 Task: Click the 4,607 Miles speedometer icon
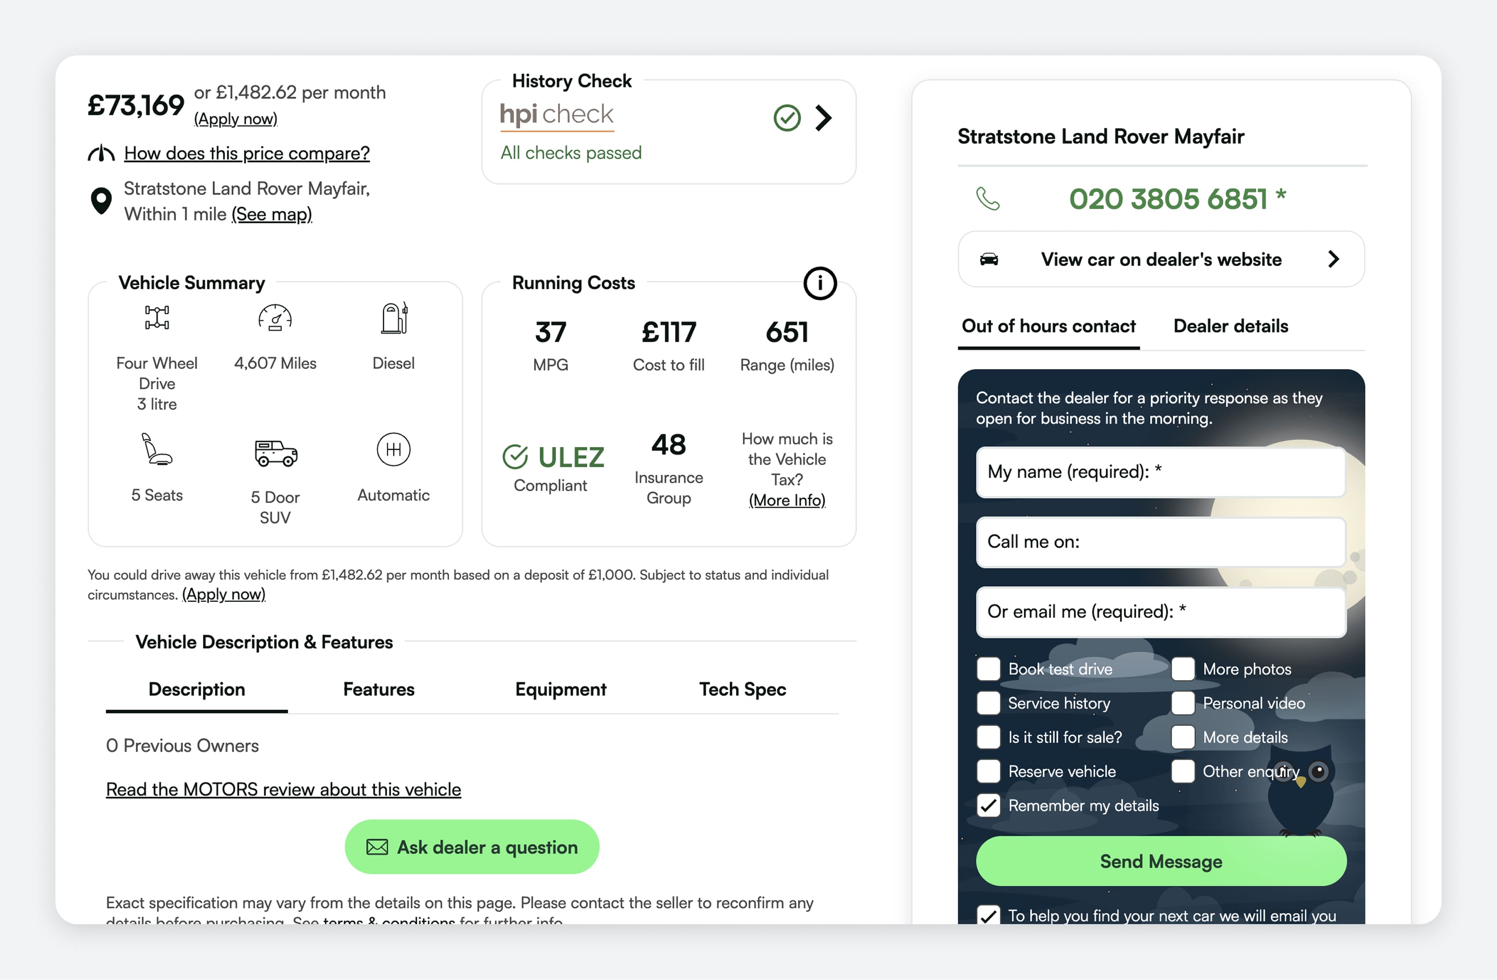pyautogui.click(x=275, y=318)
